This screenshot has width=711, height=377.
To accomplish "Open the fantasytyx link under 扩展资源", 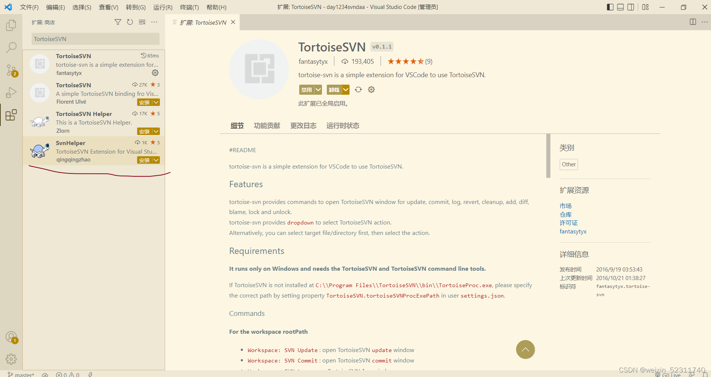I will pos(573,231).
